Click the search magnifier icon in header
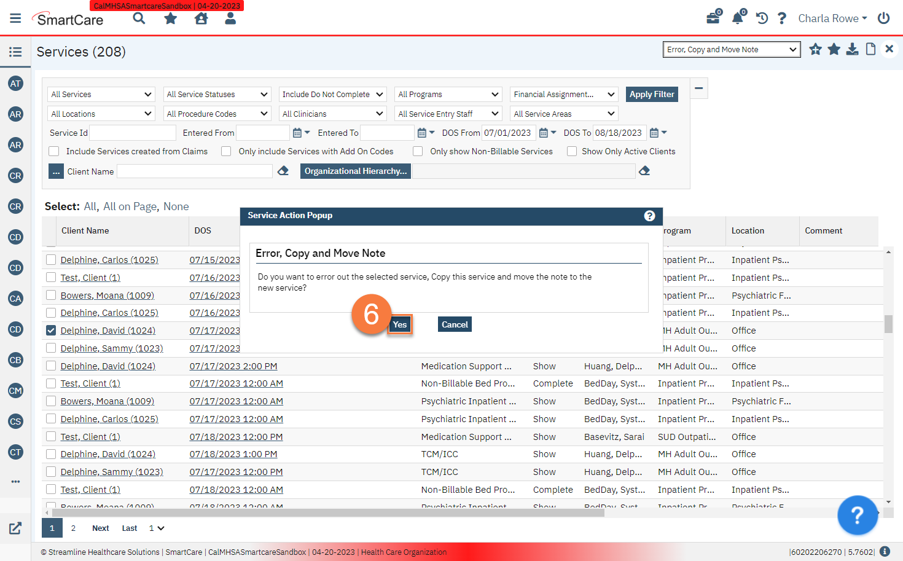This screenshot has height=561, width=903. (139, 18)
